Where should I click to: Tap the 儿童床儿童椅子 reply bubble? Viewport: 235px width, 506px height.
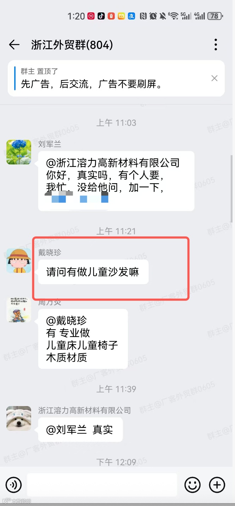click(83, 339)
